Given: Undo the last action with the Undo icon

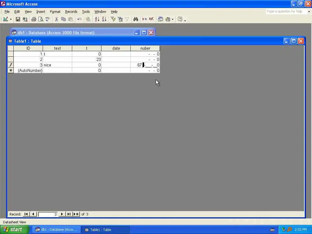Looking at the screenshot, I should point(80,19).
